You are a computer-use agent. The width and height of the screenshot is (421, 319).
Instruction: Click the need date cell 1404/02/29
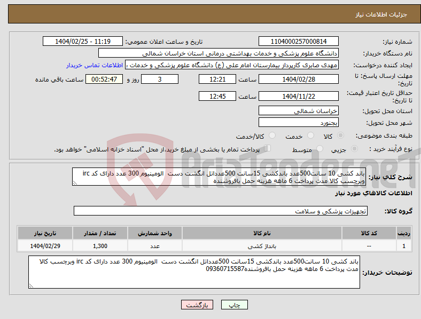pos(45,246)
